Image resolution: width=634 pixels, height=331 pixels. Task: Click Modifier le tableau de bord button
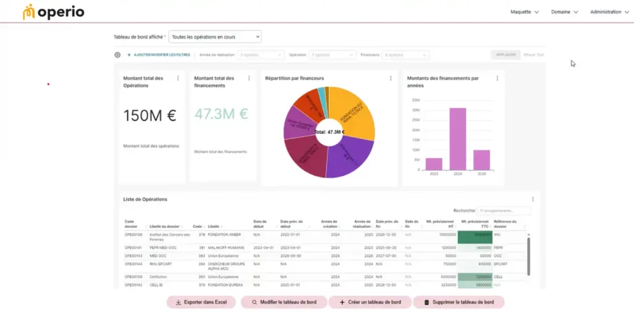pyautogui.click(x=284, y=302)
